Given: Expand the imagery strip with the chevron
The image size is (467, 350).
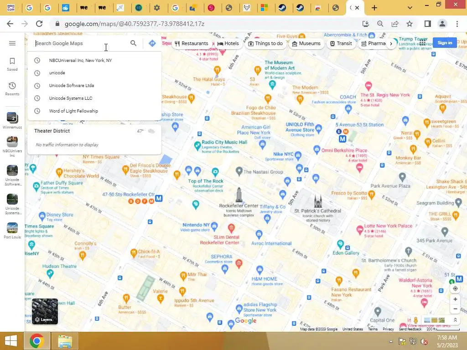Looking at the screenshot, I should point(455,320).
